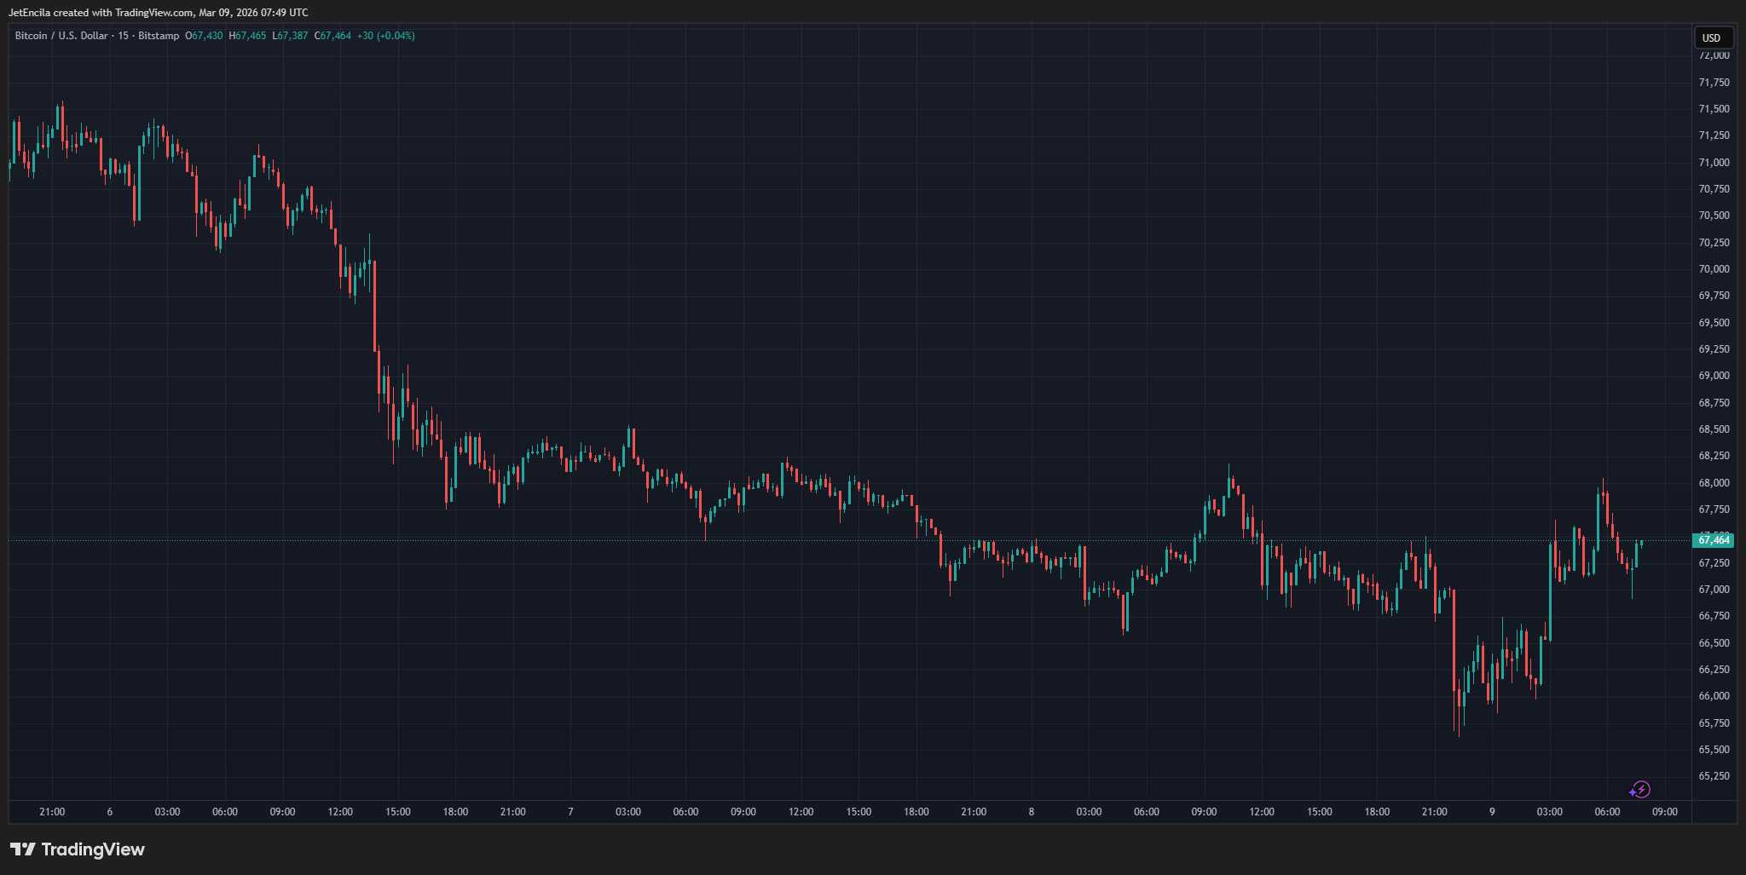Click the purple lightning bolt icon

click(1640, 790)
